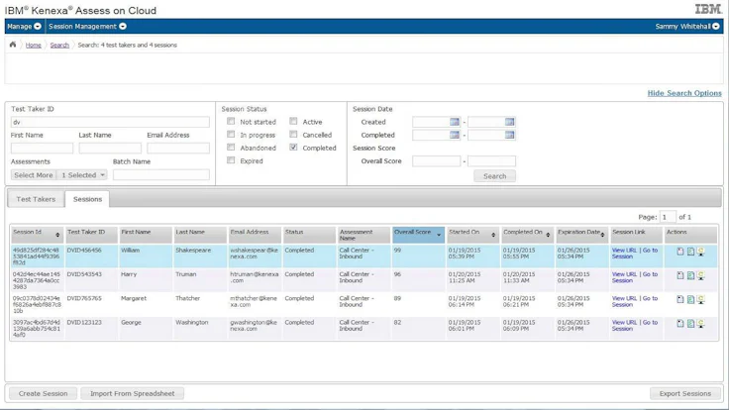Click the Last Name input field
Screen dimensions: 729x410
(x=110, y=149)
